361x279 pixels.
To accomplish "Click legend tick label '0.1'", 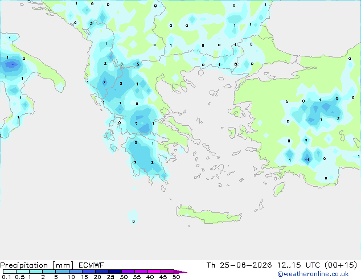I will [x=6, y=277].
